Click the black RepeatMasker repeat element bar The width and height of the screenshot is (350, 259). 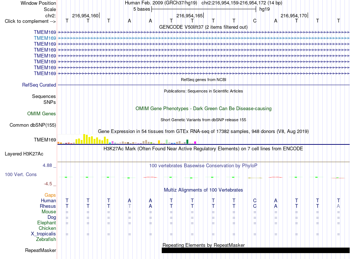tap(256, 250)
